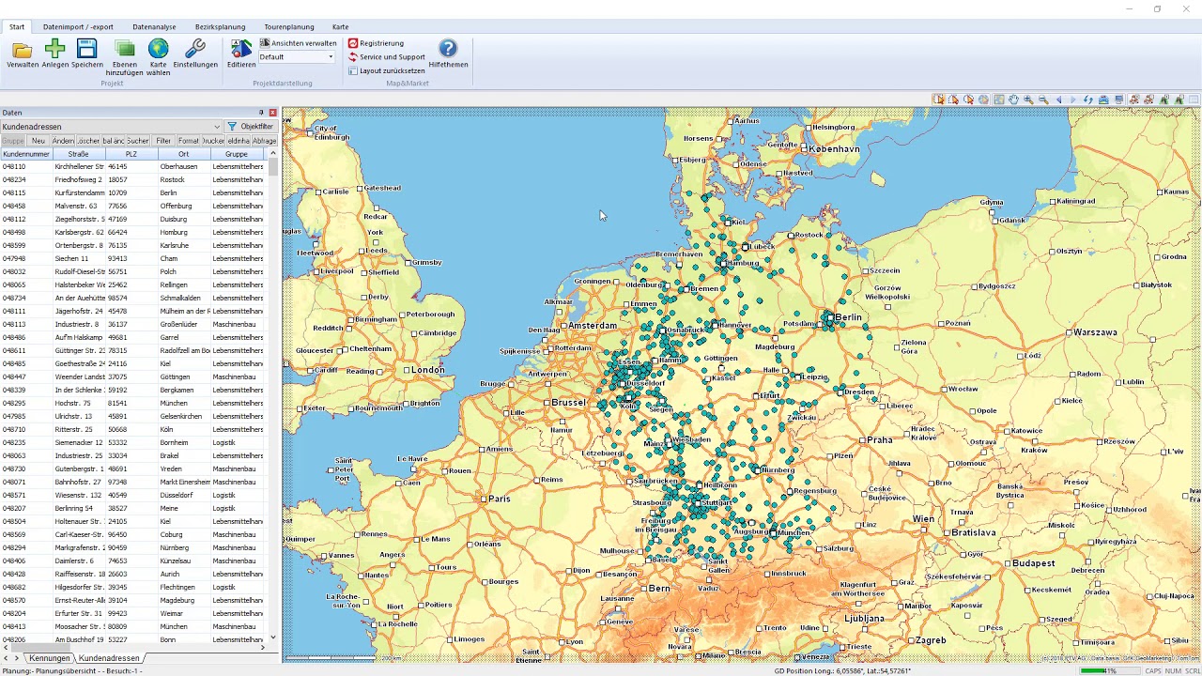Click the Editieren icon
The image size is (1202, 676).
click(241, 54)
